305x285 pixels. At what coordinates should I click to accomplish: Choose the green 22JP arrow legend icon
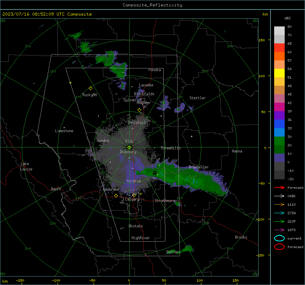coord(279,221)
